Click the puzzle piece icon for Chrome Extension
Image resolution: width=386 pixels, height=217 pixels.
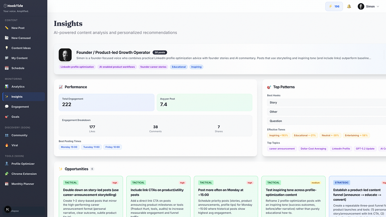pos(7,174)
